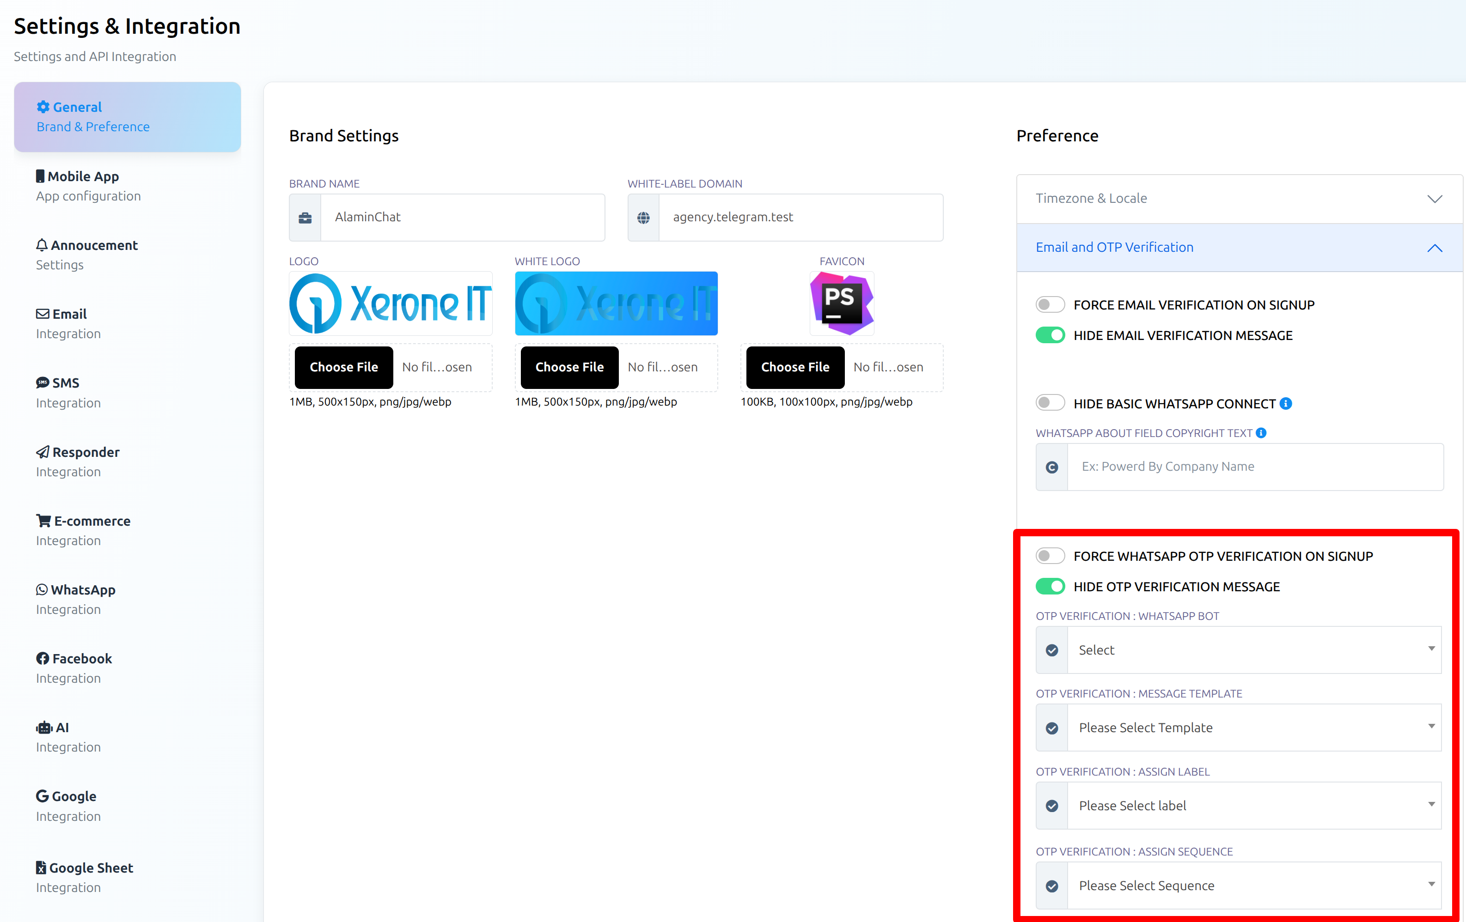Click Choose File under the Favicon

coord(794,367)
